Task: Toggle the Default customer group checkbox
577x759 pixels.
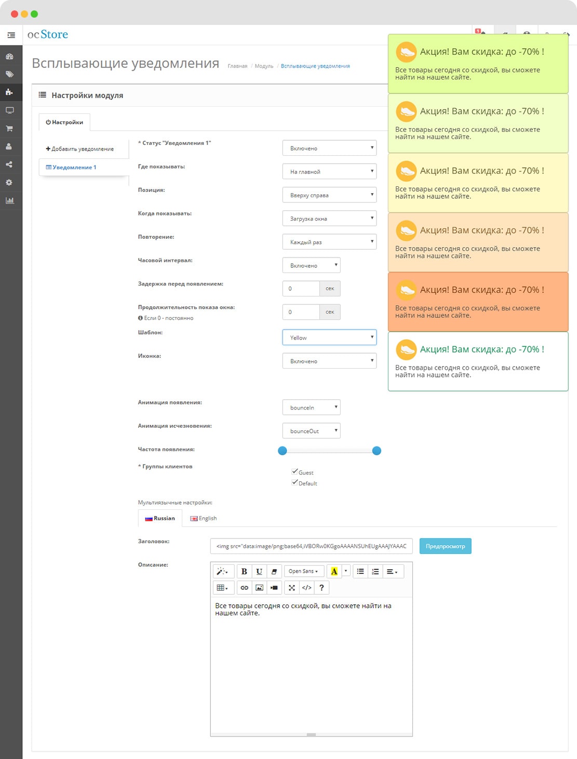Action: point(294,482)
